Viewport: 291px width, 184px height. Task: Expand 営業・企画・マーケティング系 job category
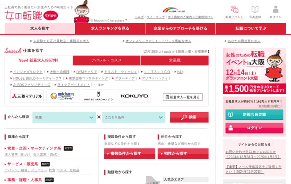click(34, 148)
